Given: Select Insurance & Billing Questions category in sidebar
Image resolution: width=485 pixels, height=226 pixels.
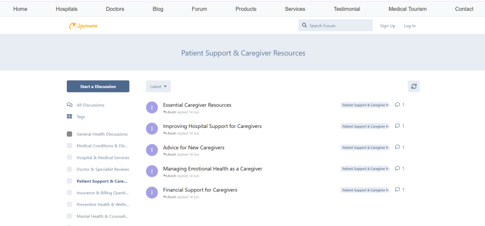Looking at the screenshot, I should (x=102, y=193).
